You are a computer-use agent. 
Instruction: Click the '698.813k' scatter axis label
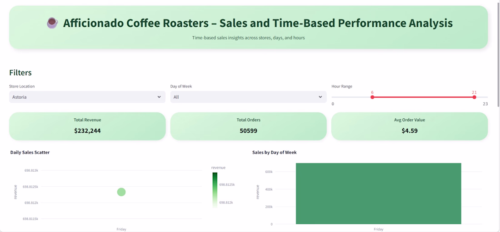[31, 170]
